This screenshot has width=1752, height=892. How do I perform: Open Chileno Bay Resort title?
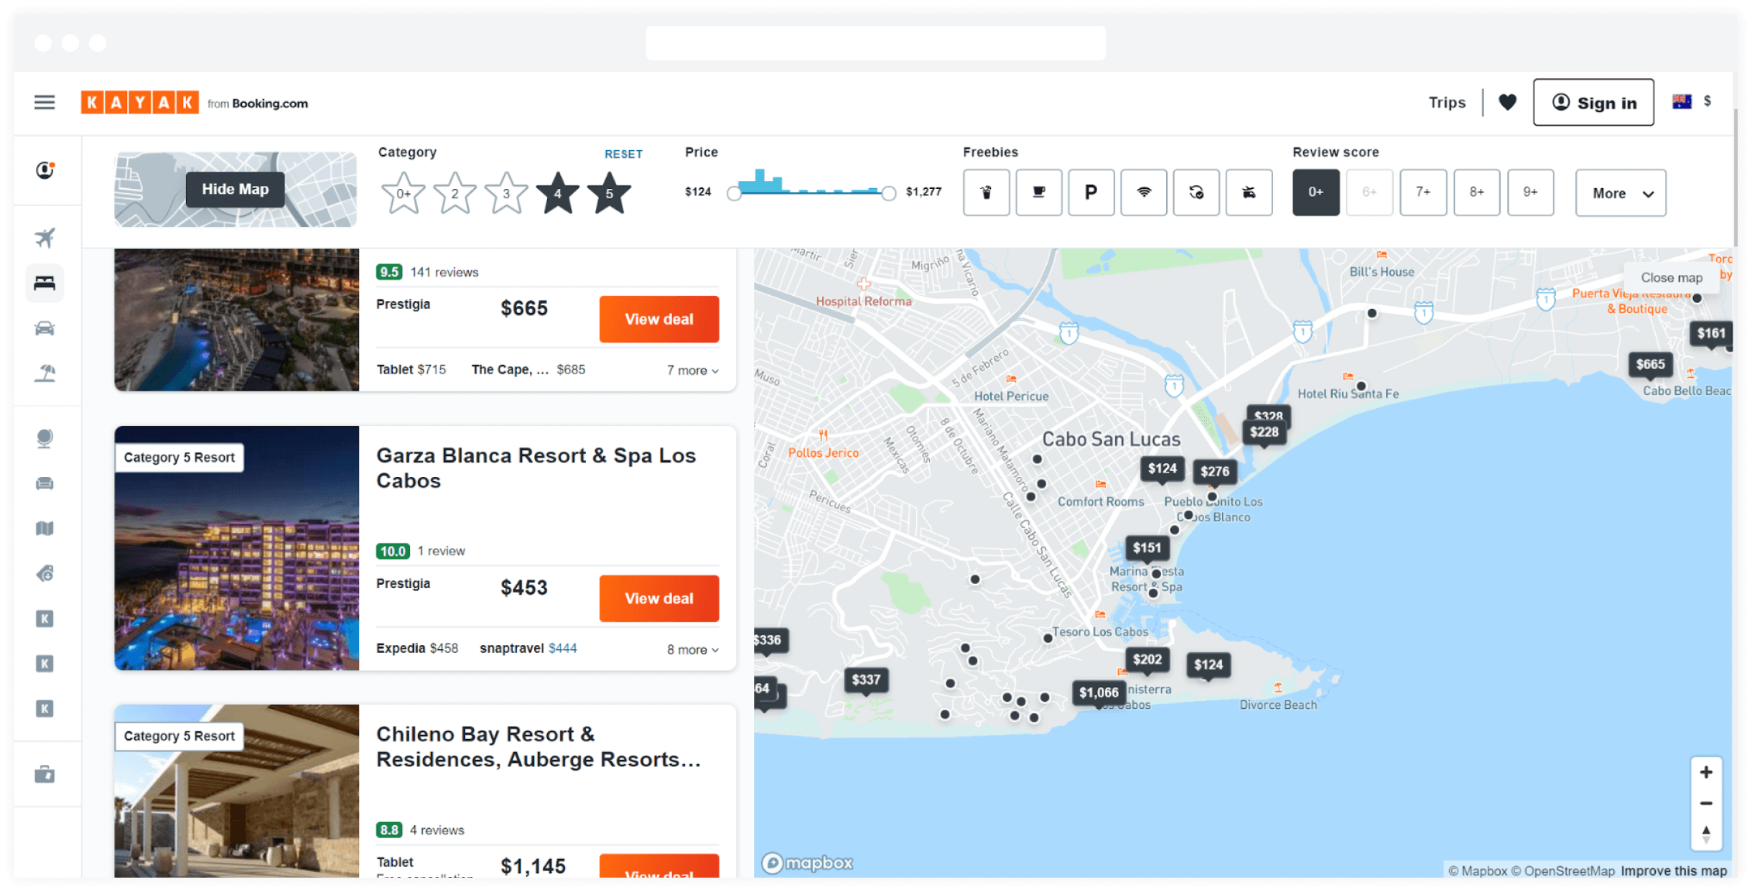pos(538,747)
